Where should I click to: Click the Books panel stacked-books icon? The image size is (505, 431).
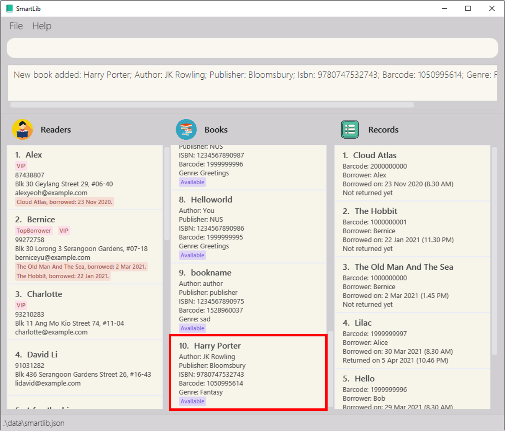(x=186, y=129)
